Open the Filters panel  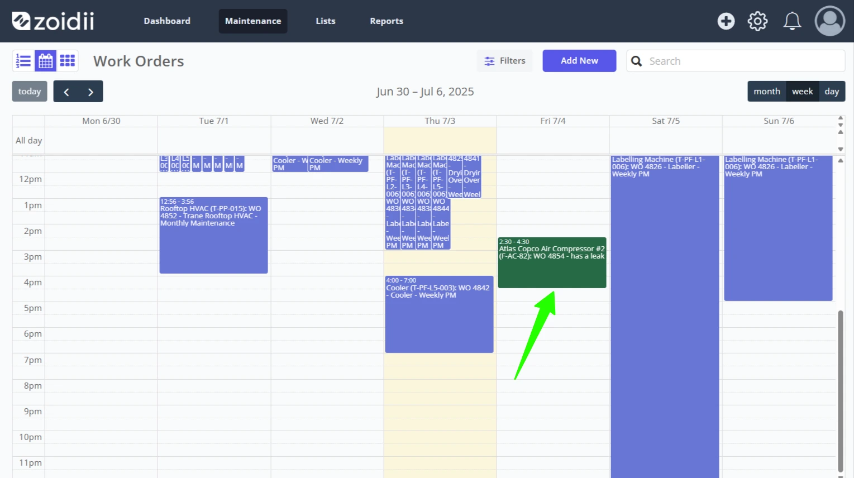(505, 61)
